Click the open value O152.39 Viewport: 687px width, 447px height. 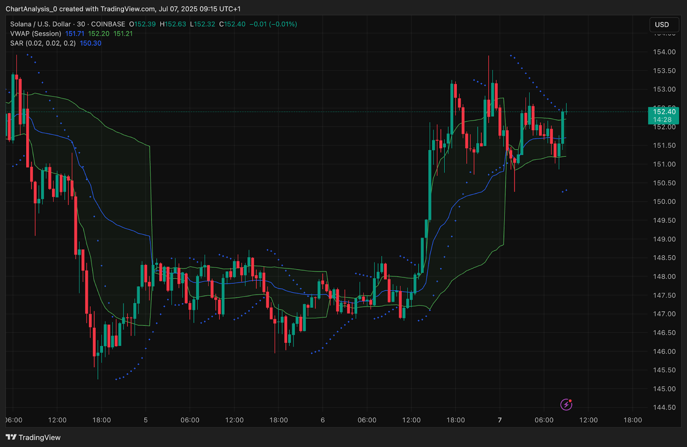143,24
